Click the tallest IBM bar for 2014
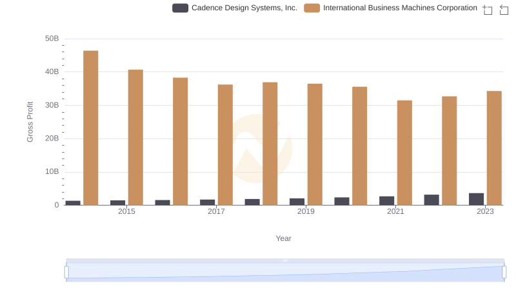 [x=91, y=128]
